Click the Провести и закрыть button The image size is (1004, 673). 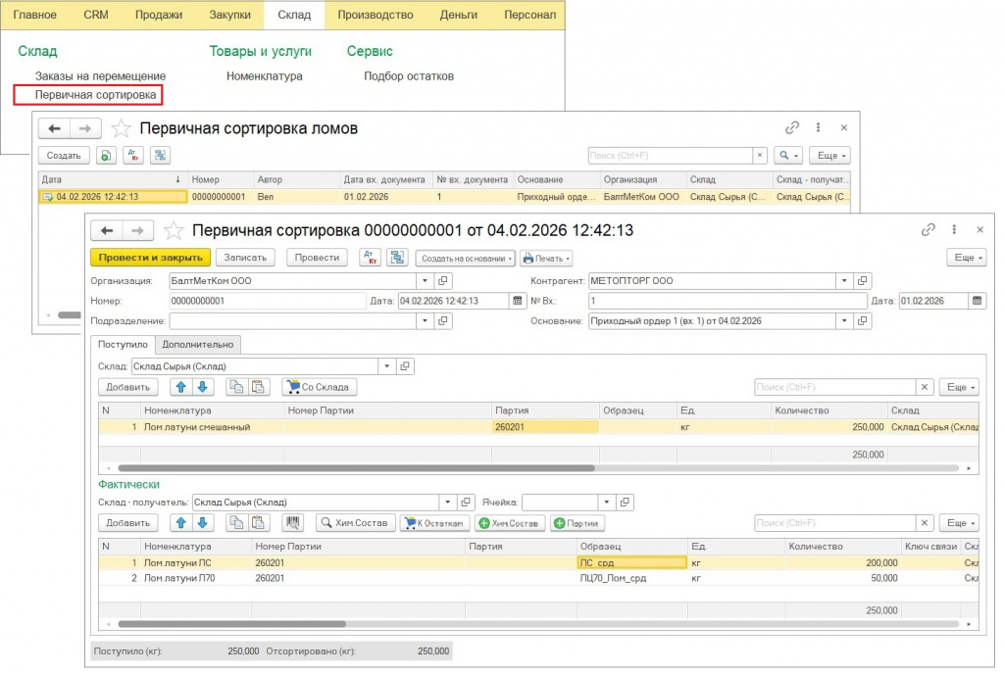pos(151,258)
